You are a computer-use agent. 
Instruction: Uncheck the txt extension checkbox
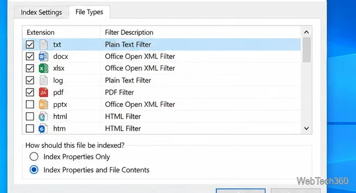pyautogui.click(x=30, y=45)
